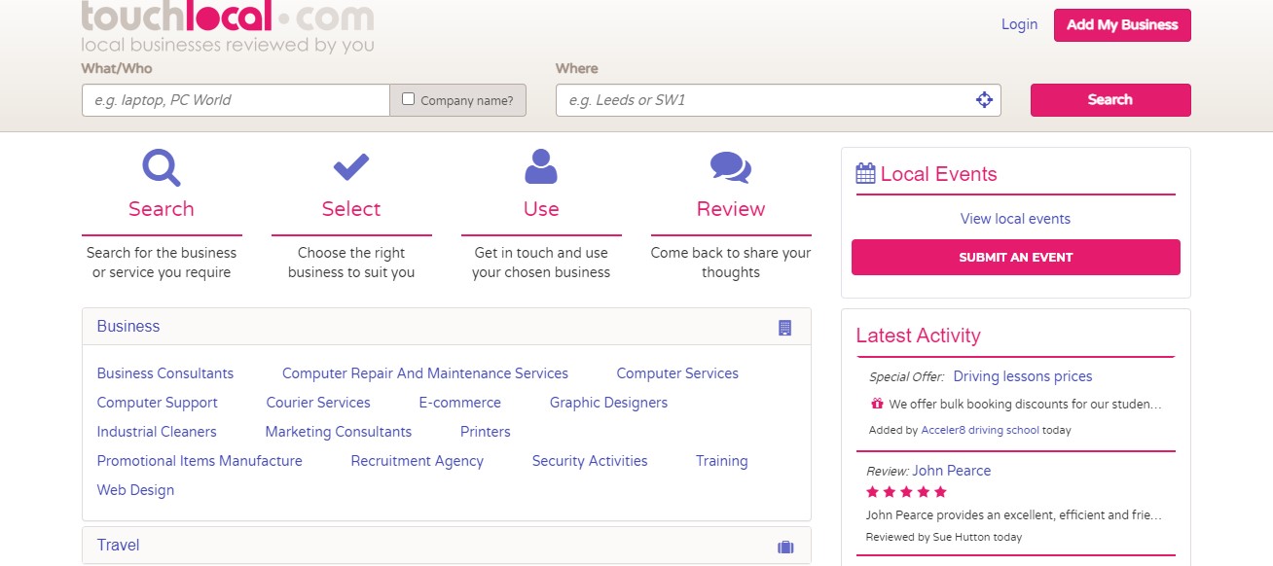Expand the Travel category header

click(119, 546)
